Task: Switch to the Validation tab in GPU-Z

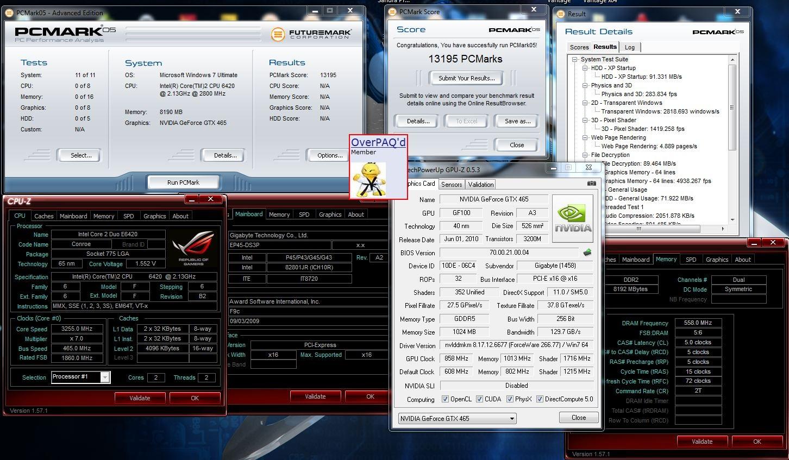Action: (x=481, y=185)
